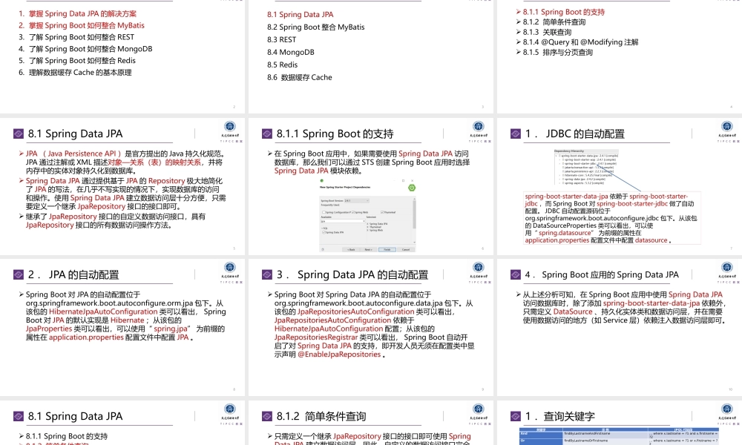The height and width of the screenshot is (445, 742).
Task: Click the purple diamond icon beside "1. JDBC 的自动配置"
Action: [516, 133]
